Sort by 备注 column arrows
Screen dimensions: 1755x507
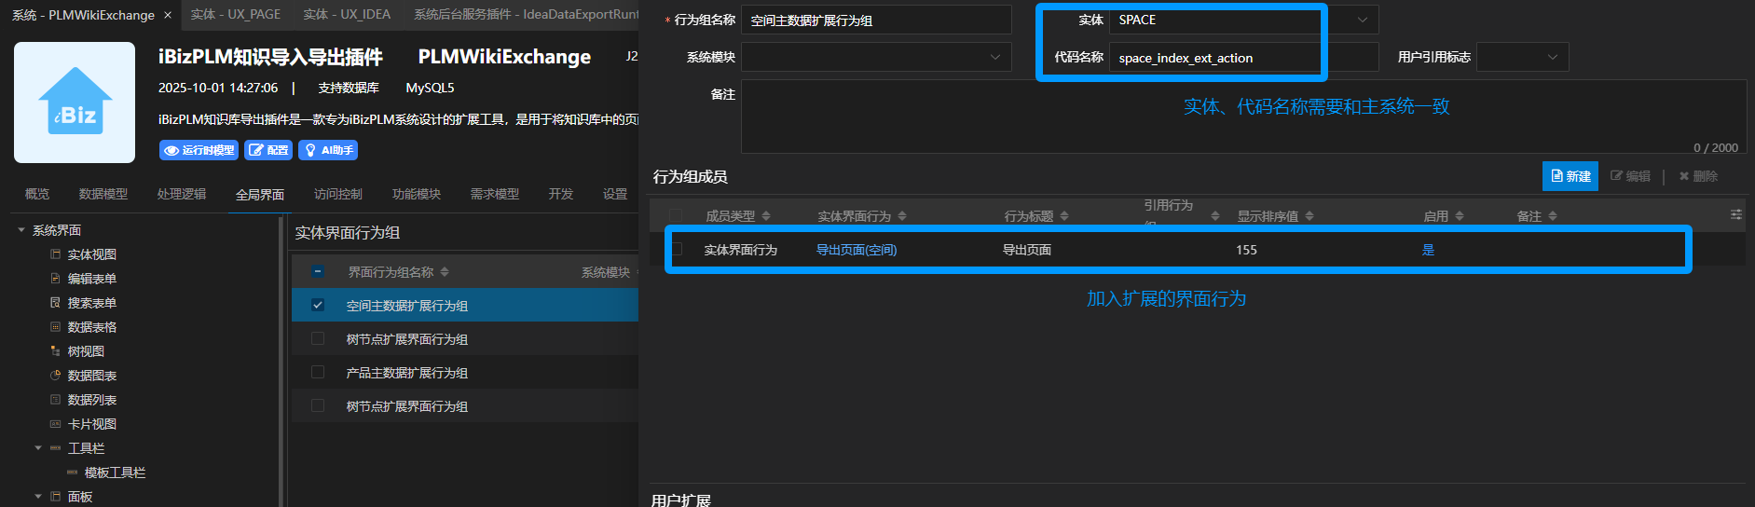(1553, 216)
